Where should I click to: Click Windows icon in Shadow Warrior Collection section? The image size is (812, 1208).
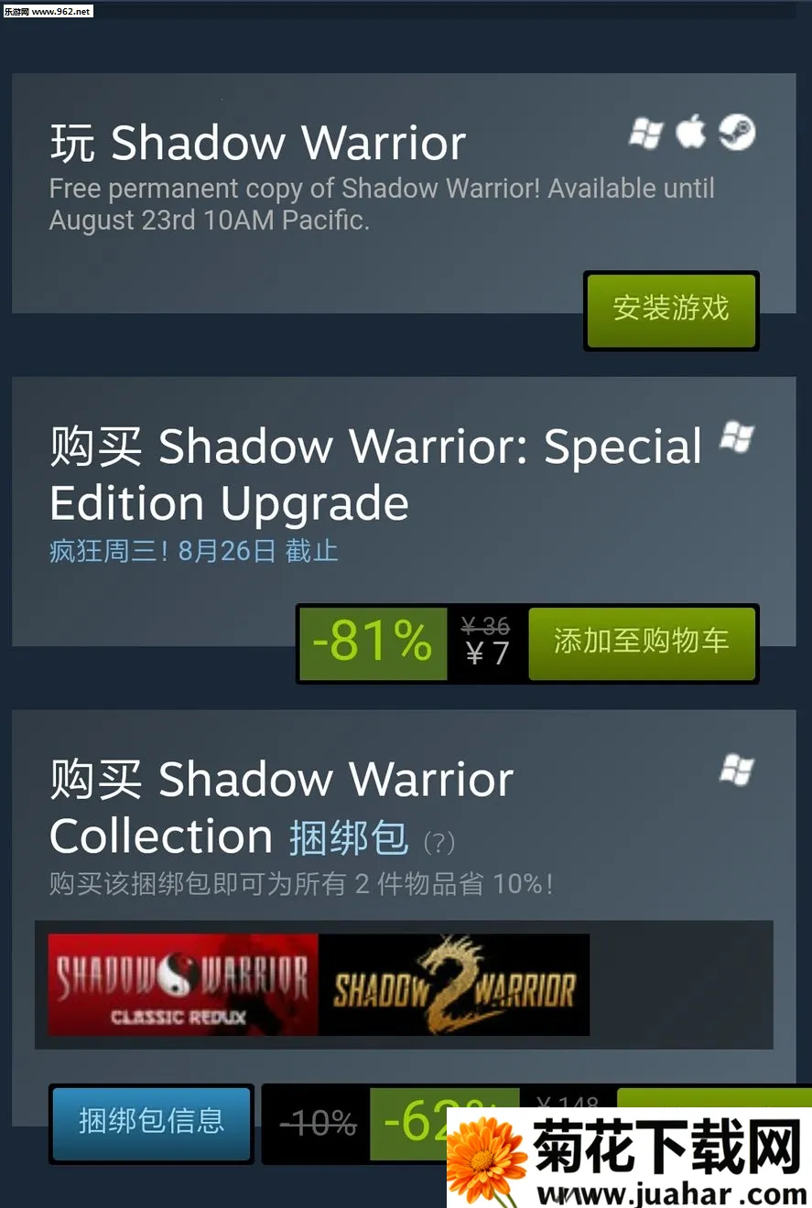click(737, 771)
